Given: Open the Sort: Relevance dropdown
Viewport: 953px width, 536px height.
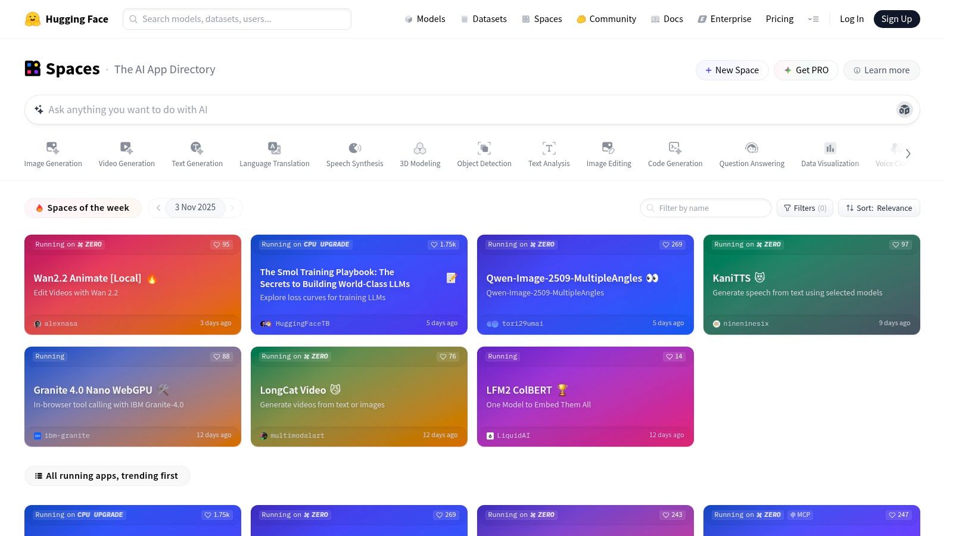Looking at the screenshot, I should [x=879, y=208].
